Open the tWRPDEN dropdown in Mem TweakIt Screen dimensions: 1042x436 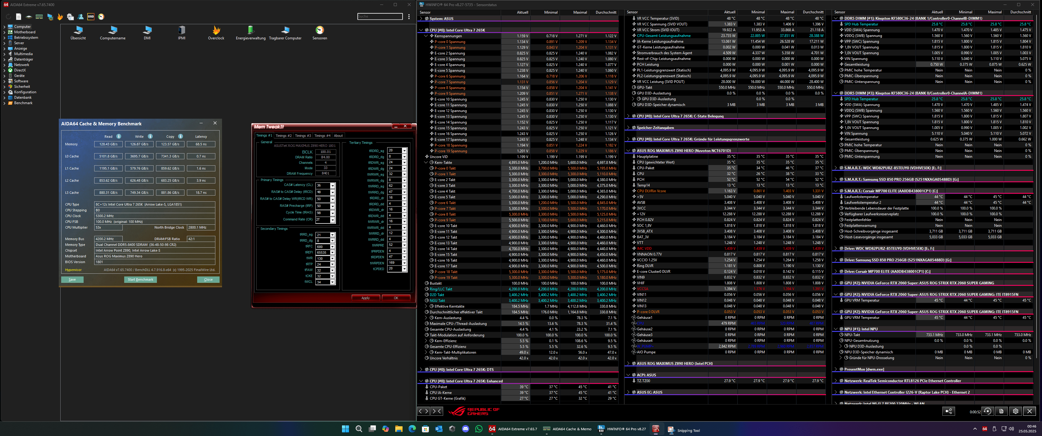coord(404,263)
